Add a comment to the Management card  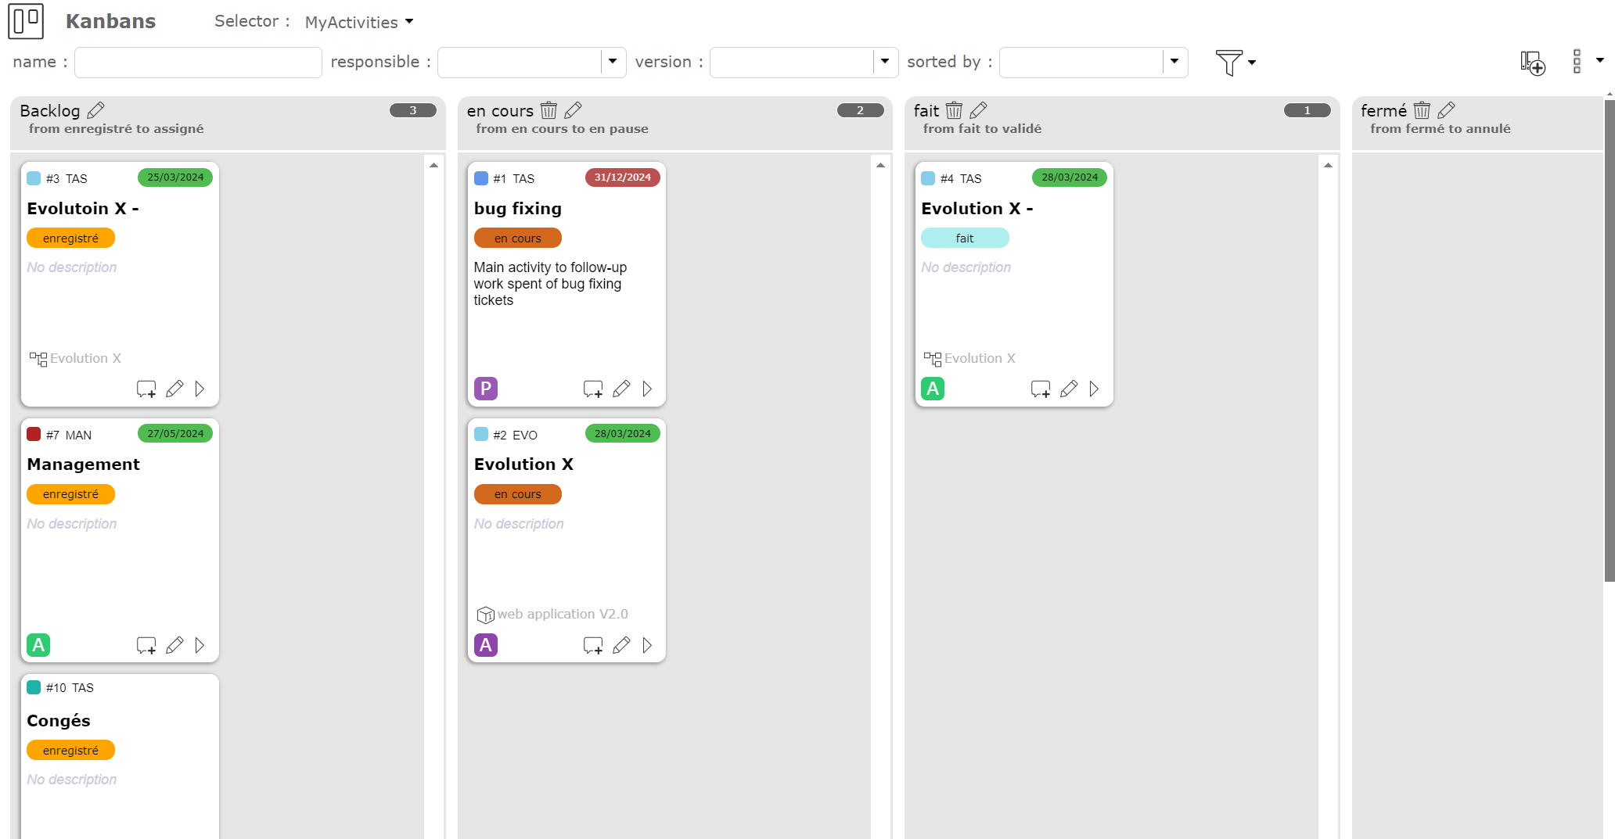(x=146, y=645)
